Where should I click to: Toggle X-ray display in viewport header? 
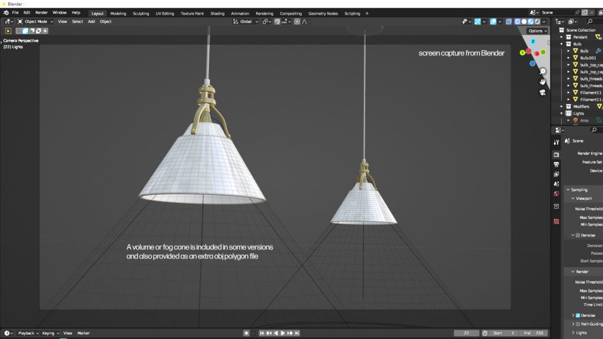[509, 22]
